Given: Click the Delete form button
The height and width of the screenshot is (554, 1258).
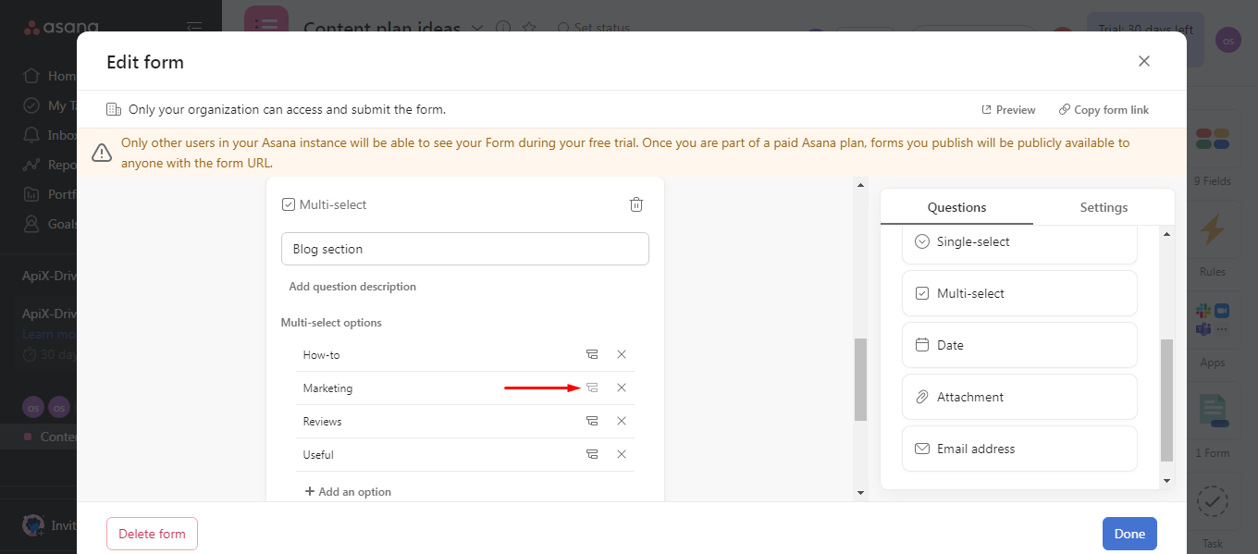Looking at the screenshot, I should click(152, 534).
